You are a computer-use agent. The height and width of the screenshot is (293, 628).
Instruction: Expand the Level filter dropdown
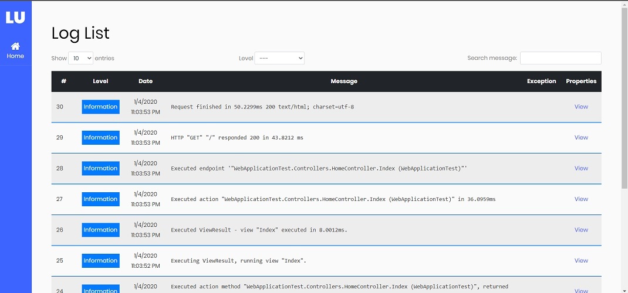point(279,58)
